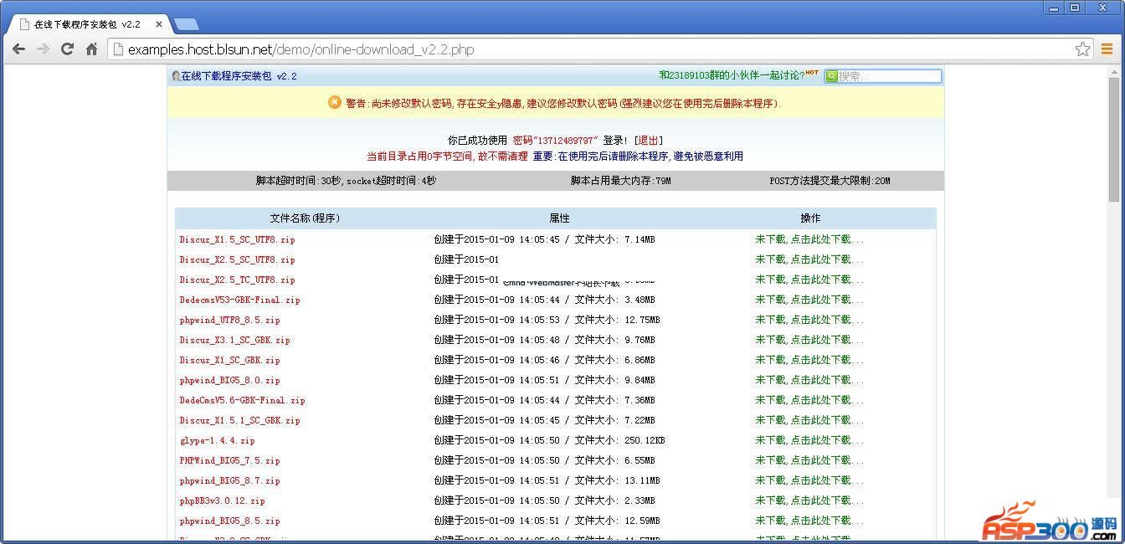Reload the page with refresh icon
This screenshot has width=1125, height=544.
tap(67, 49)
